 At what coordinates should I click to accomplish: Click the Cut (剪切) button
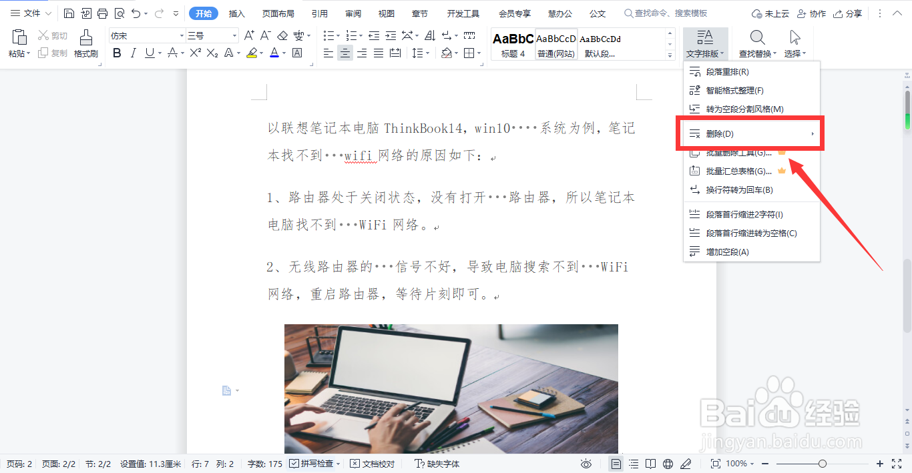pos(52,35)
